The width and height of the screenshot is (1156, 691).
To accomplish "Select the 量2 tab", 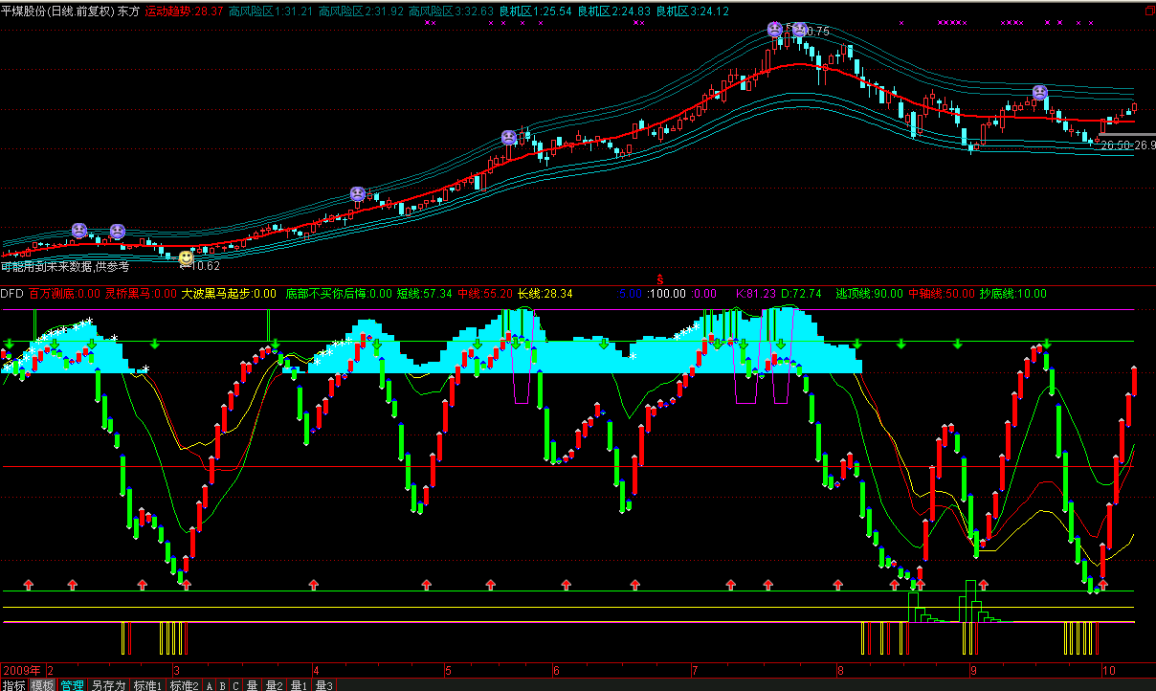I will tap(275, 685).
